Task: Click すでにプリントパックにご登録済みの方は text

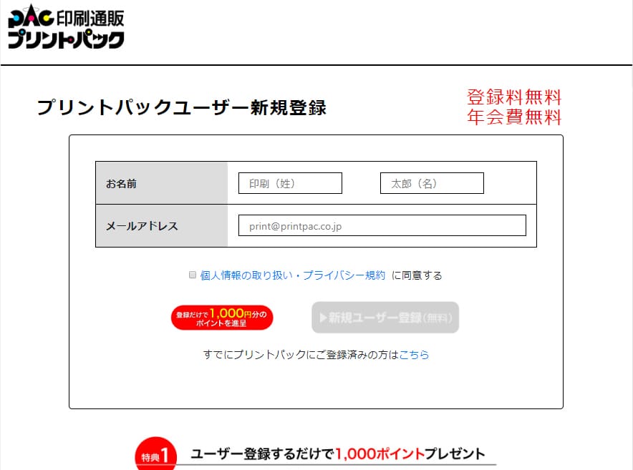Action: 301,355
